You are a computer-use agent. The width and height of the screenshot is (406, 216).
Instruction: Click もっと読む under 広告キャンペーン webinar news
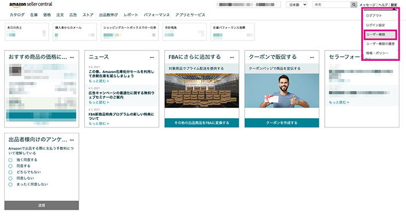pos(99,102)
